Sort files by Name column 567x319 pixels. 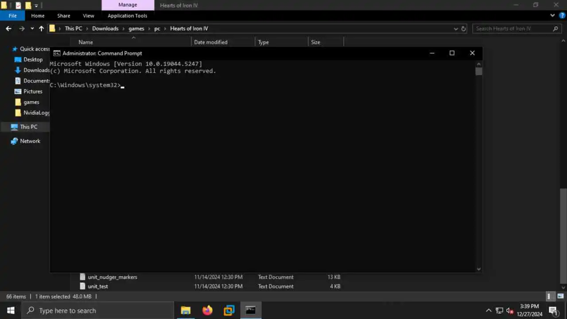[x=134, y=42]
